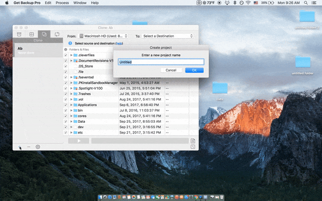The height and width of the screenshot is (201, 322).
Task: Select the Clone tab icon
Action: [x=44, y=34]
